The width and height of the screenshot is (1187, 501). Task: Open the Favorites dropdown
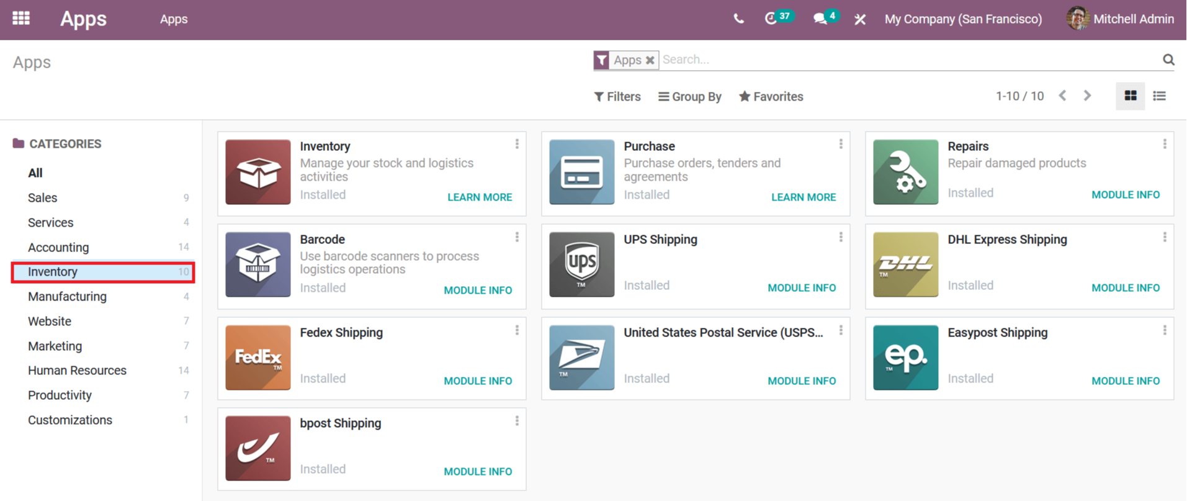[x=771, y=97]
